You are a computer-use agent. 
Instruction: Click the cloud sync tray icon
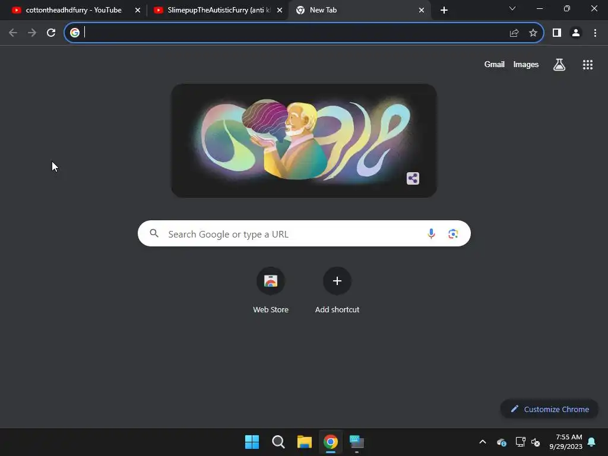pos(501,442)
